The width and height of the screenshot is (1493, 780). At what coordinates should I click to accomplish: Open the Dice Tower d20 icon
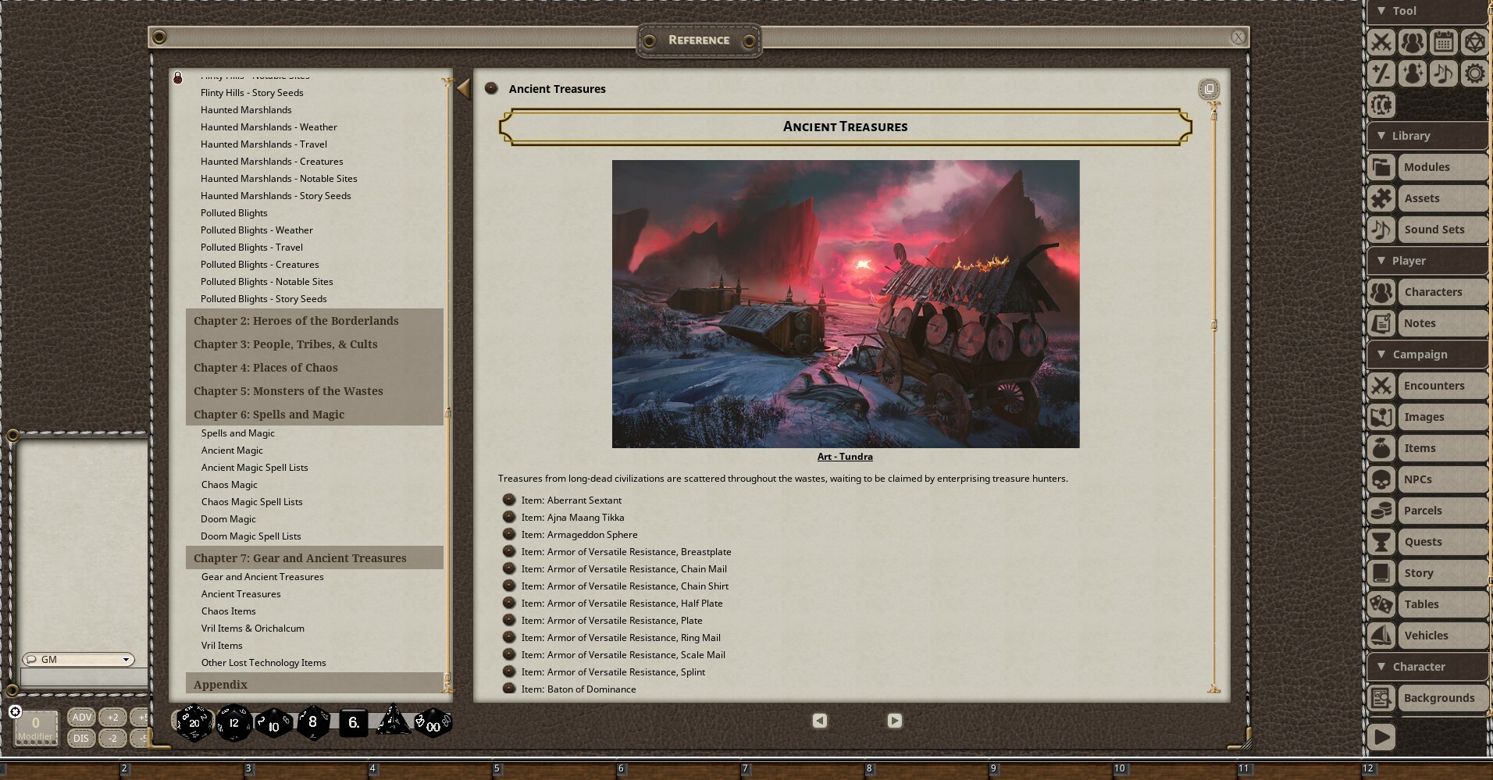pos(1474,42)
